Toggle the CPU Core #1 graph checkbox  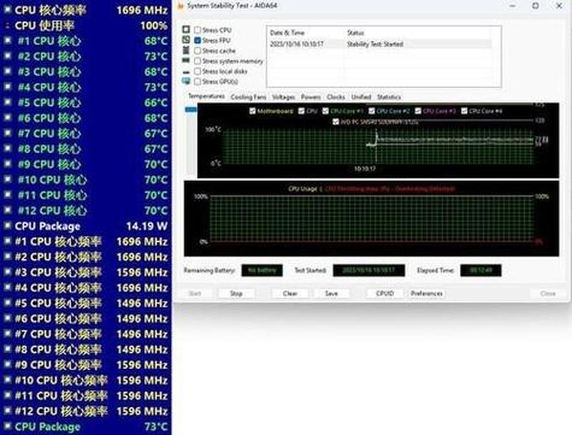coord(326,111)
